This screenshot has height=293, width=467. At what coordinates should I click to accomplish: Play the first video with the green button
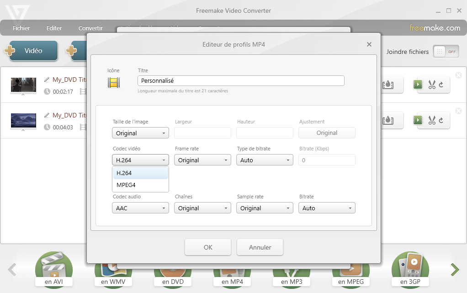pyautogui.click(x=418, y=85)
